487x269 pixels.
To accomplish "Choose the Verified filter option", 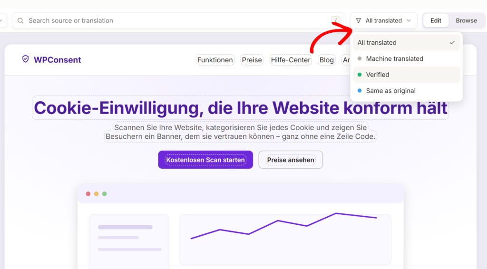I will point(406,75).
